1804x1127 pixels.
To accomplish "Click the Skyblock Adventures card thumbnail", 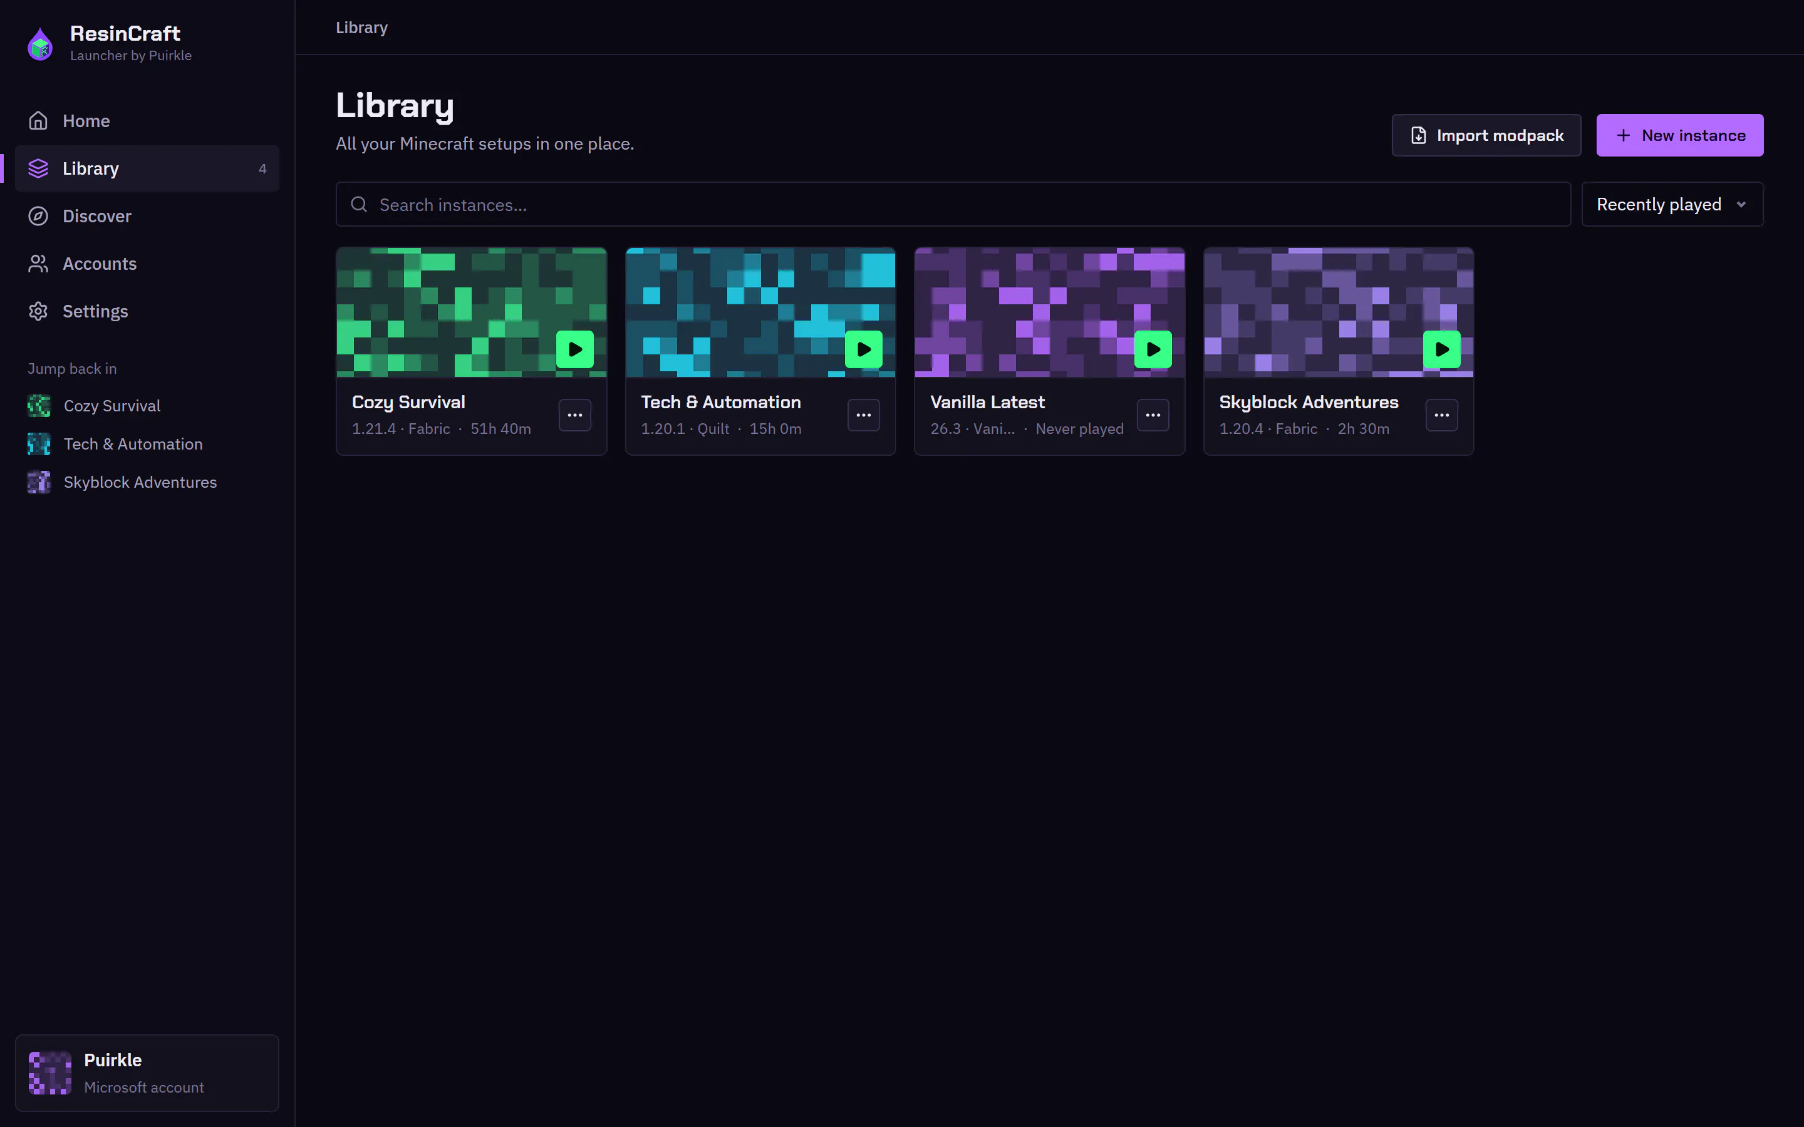I will (x=1338, y=312).
